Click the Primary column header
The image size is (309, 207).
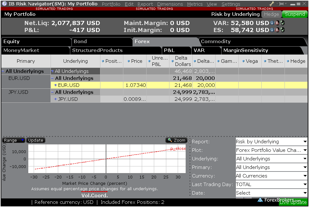26,61
